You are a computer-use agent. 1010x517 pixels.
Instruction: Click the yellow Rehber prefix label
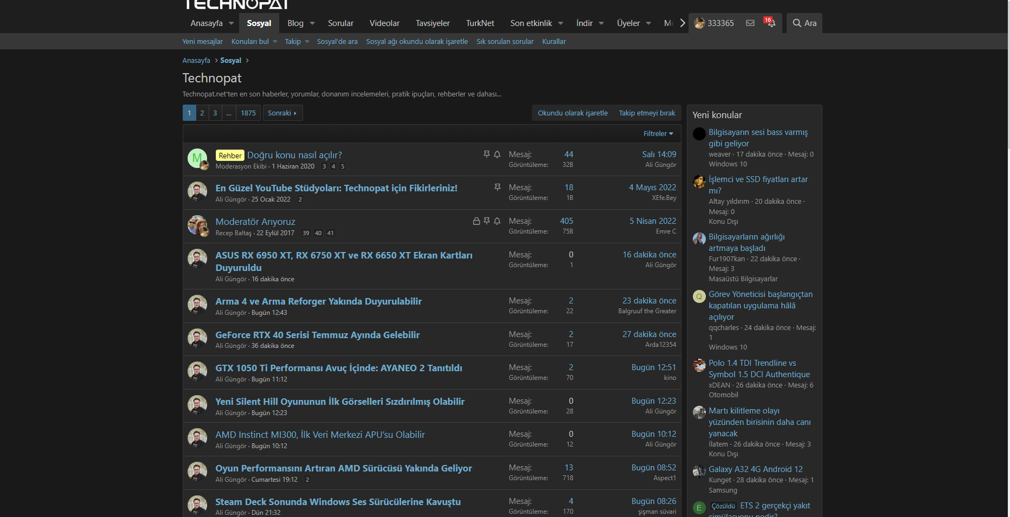230,156
